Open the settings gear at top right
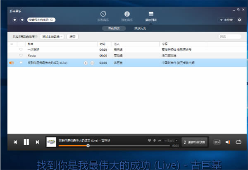Viewport: 248px width, 170px height. [x=239, y=19]
